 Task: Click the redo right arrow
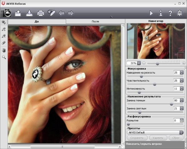71,13
